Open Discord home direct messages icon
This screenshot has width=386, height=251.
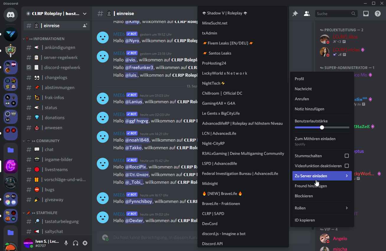[x=11, y=15]
